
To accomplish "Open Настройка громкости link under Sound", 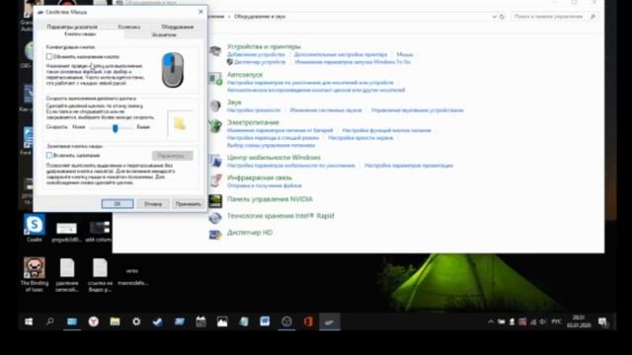I will (254, 109).
